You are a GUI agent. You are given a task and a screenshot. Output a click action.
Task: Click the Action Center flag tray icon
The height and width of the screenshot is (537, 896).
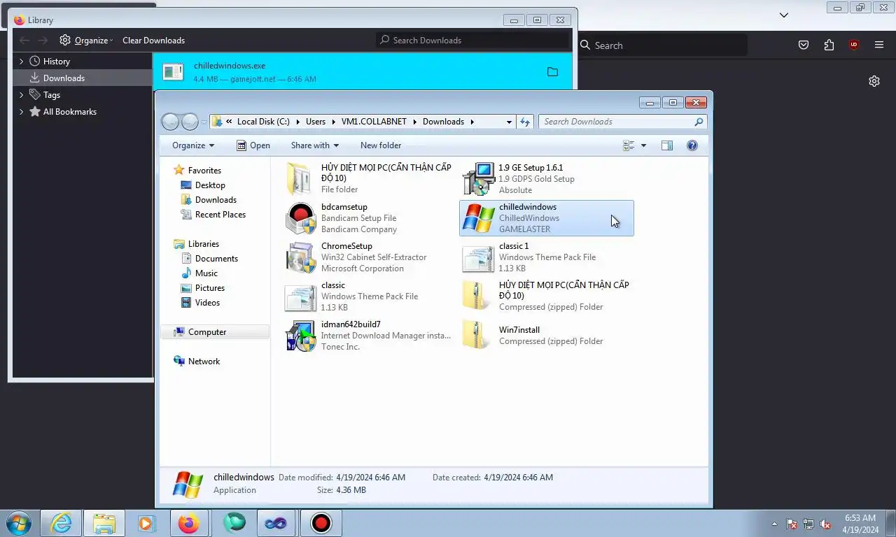tap(792, 524)
